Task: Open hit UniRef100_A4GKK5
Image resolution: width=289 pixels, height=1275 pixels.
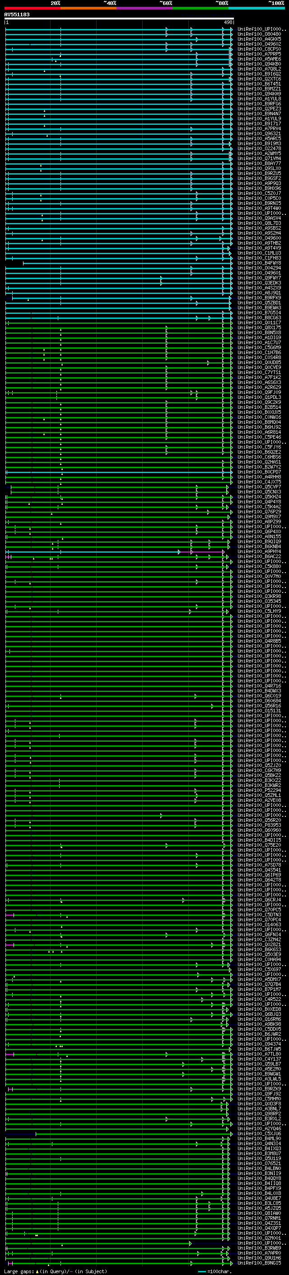Action: (x=259, y=39)
